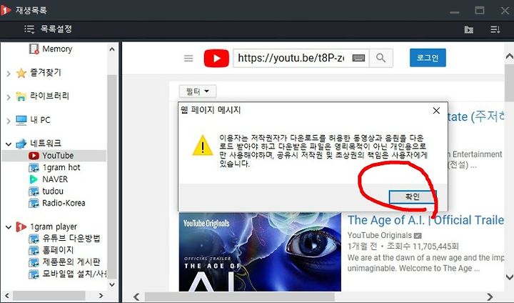Click the tree panel left scroll arrow
The height and width of the screenshot is (303, 514).
click(7, 296)
